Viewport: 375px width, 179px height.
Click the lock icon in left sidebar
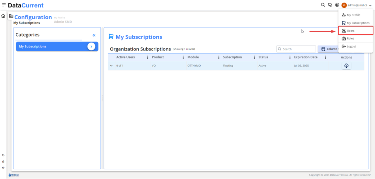pos(3,161)
